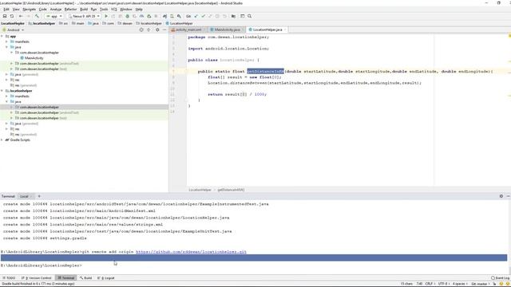Click the Make Project hammer icon
This screenshot has width=511, height=287.
[37, 16]
